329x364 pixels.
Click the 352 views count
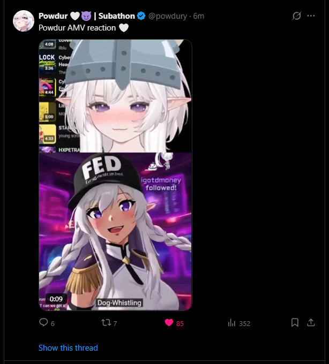click(x=245, y=324)
